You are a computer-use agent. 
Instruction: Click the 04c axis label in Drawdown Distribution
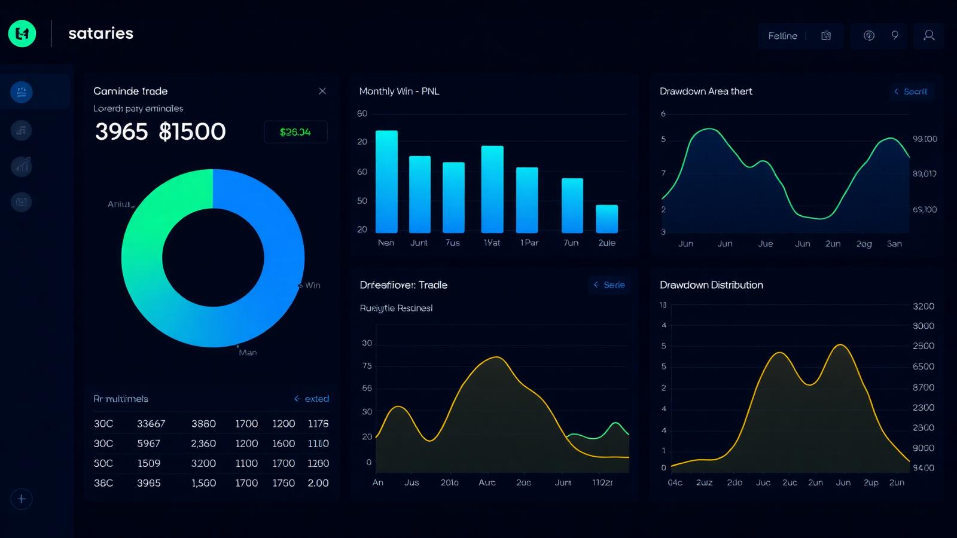click(675, 482)
